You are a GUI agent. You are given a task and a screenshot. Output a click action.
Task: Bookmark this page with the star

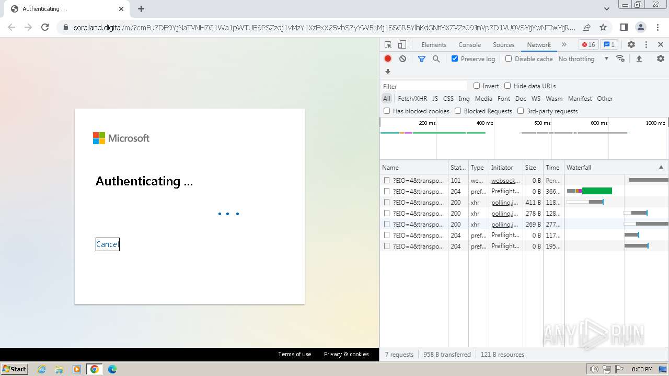coord(603,27)
